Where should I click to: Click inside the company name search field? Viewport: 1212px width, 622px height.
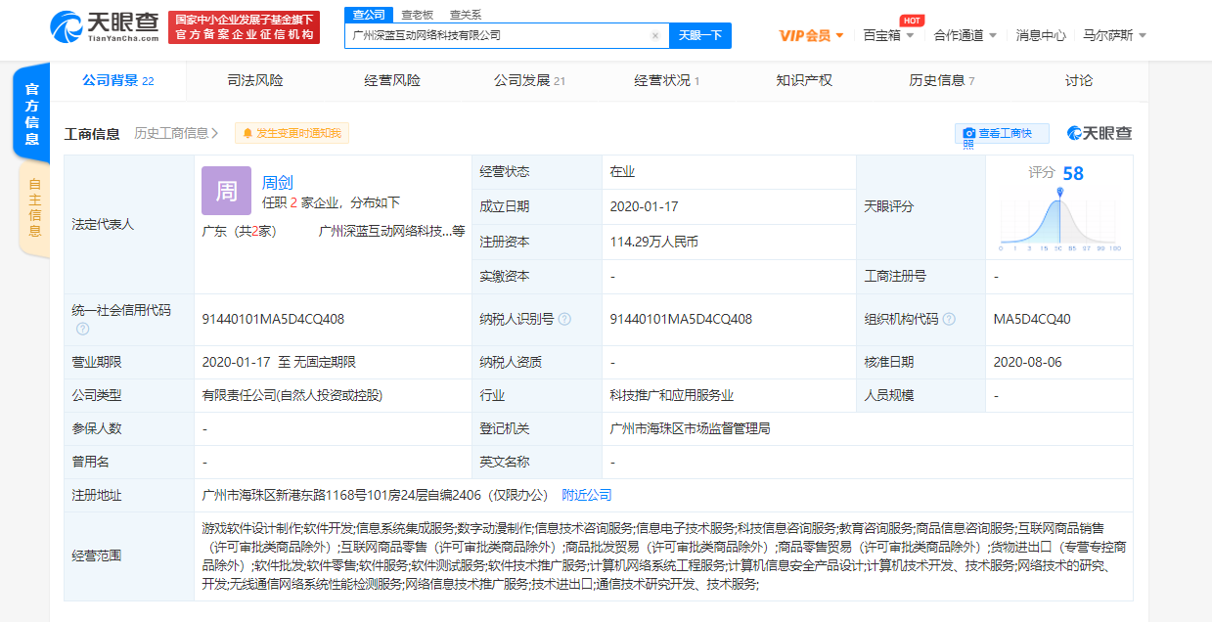coord(489,34)
